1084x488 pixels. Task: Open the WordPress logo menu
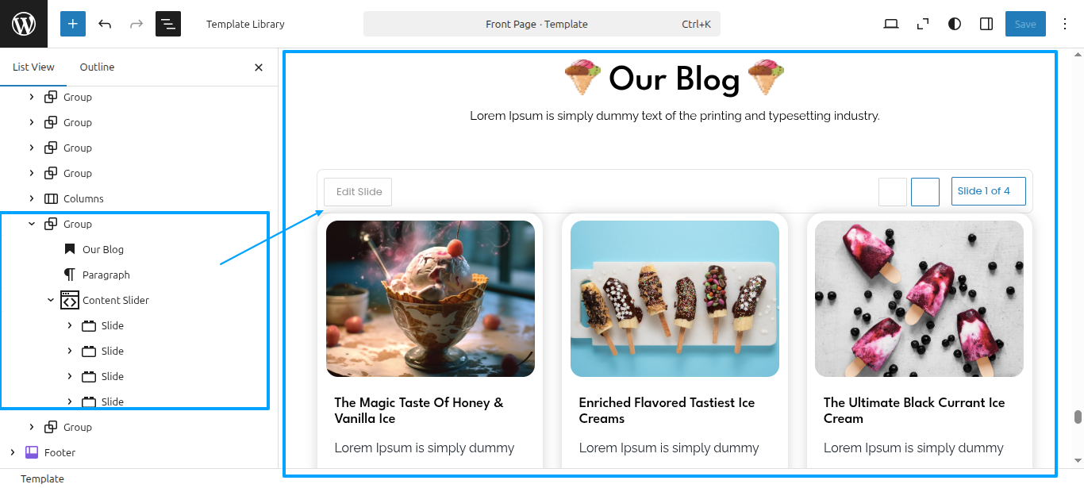click(24, 24)
